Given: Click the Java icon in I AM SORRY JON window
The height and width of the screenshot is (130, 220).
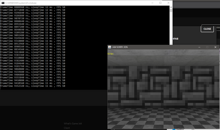Looking at the screenshot, I should click(x=110, y=47).
